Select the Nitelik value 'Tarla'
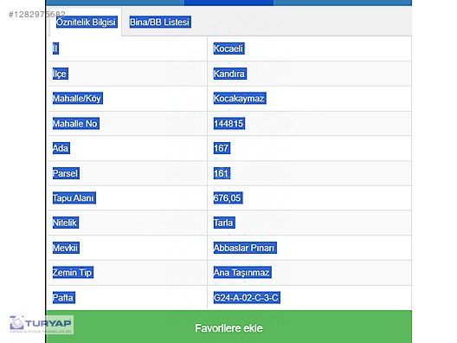The height and width of the screenshot is (343, 457). [x=224, y=223]
